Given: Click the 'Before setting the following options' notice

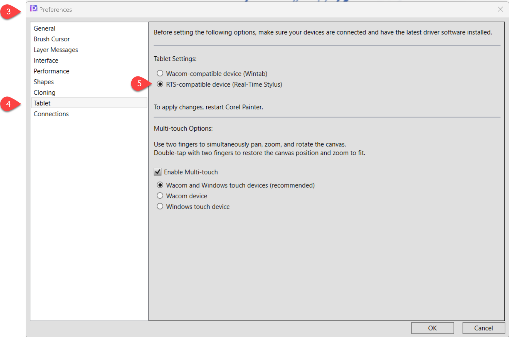Looking at the screenshot, I should (x=323, y=32).
